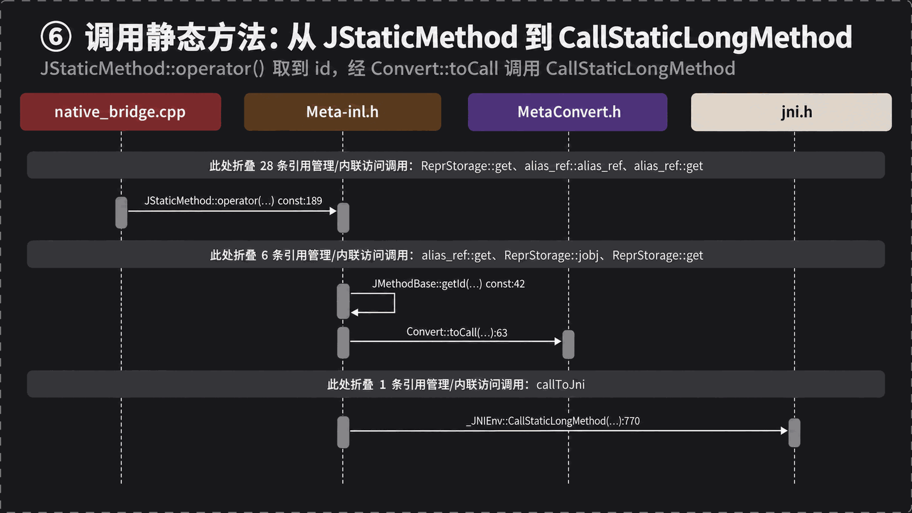Image resolution: width=912 pixels, height=513 pixels.
Task: Expand the collapsed callToJni bar
Action: (456, 384)
